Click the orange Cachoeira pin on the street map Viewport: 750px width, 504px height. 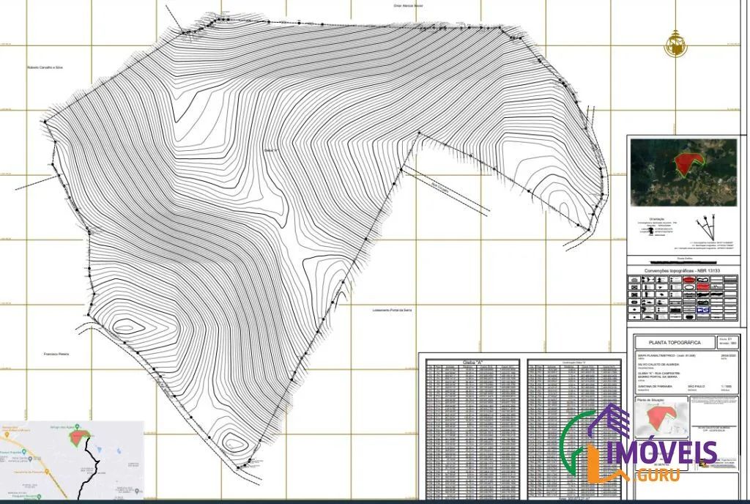click(x=47, y=472)
